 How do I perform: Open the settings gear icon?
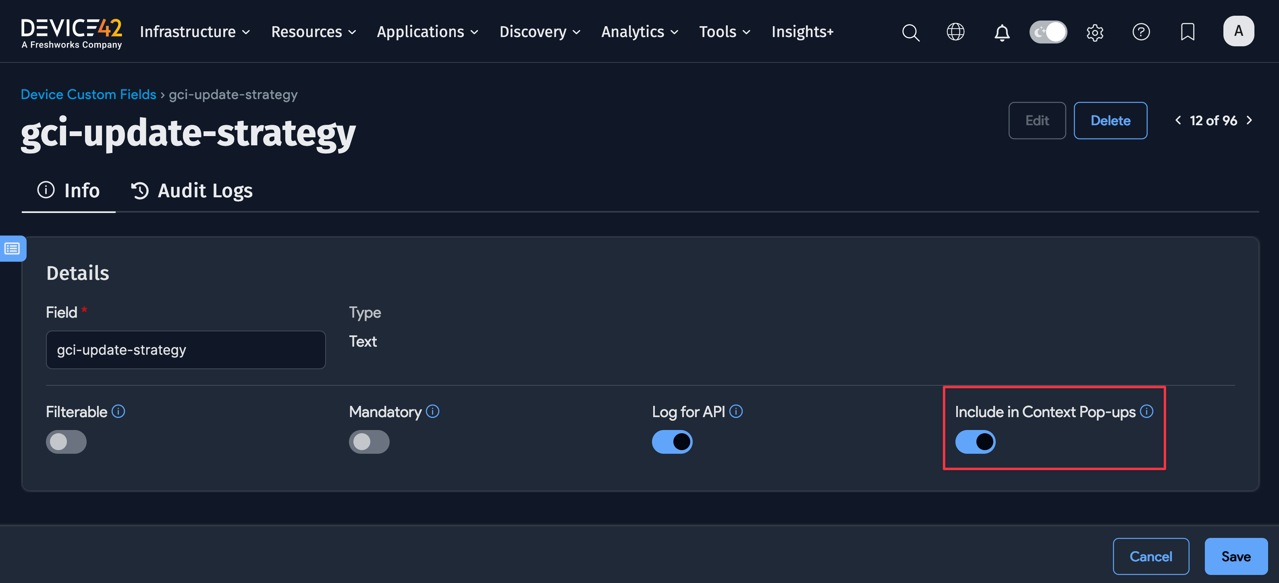point(1094,32)
